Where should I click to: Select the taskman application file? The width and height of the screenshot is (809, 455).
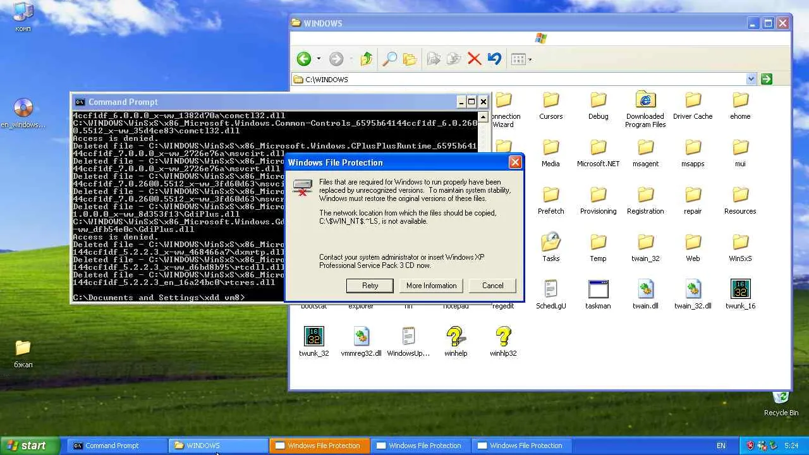598,295
